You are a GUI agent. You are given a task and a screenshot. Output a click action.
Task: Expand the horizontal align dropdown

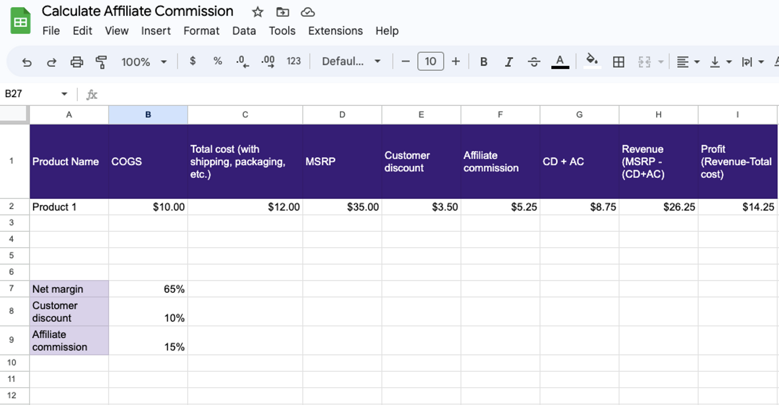pos(697,61)
